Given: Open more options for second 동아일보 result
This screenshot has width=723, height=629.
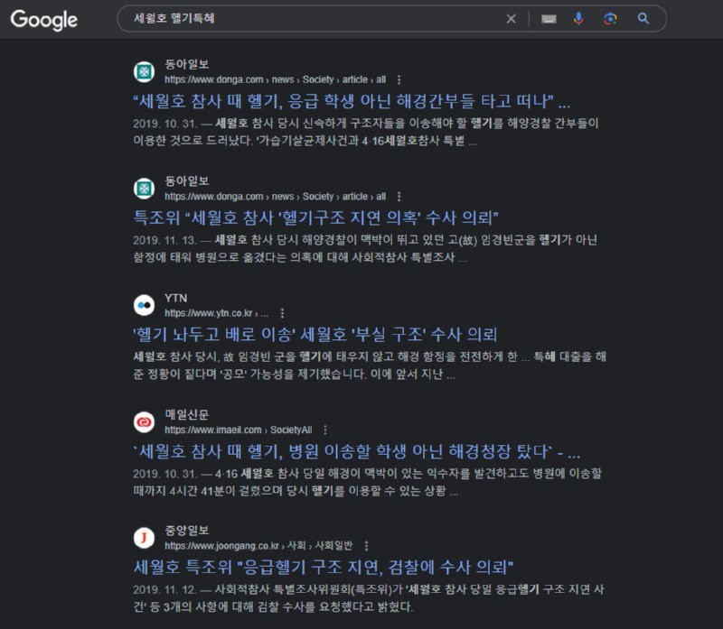Looking at the screenshot, I should 399,197.
